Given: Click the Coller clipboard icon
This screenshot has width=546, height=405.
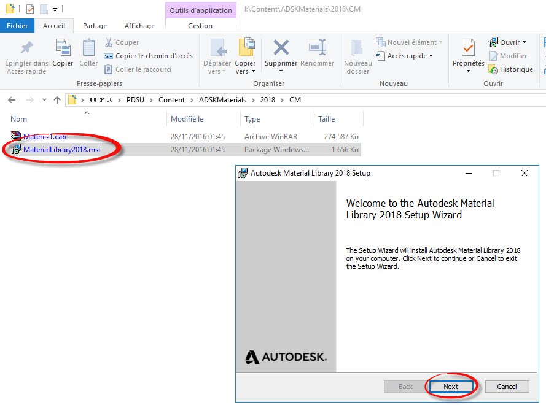Looking at the screenshot, I should pyautogui.click(x=88, y=48).
